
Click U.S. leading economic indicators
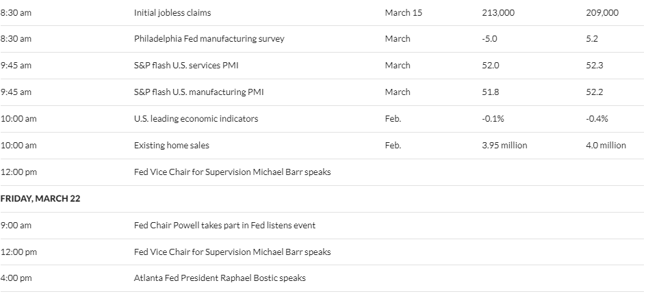coord(196,118)
